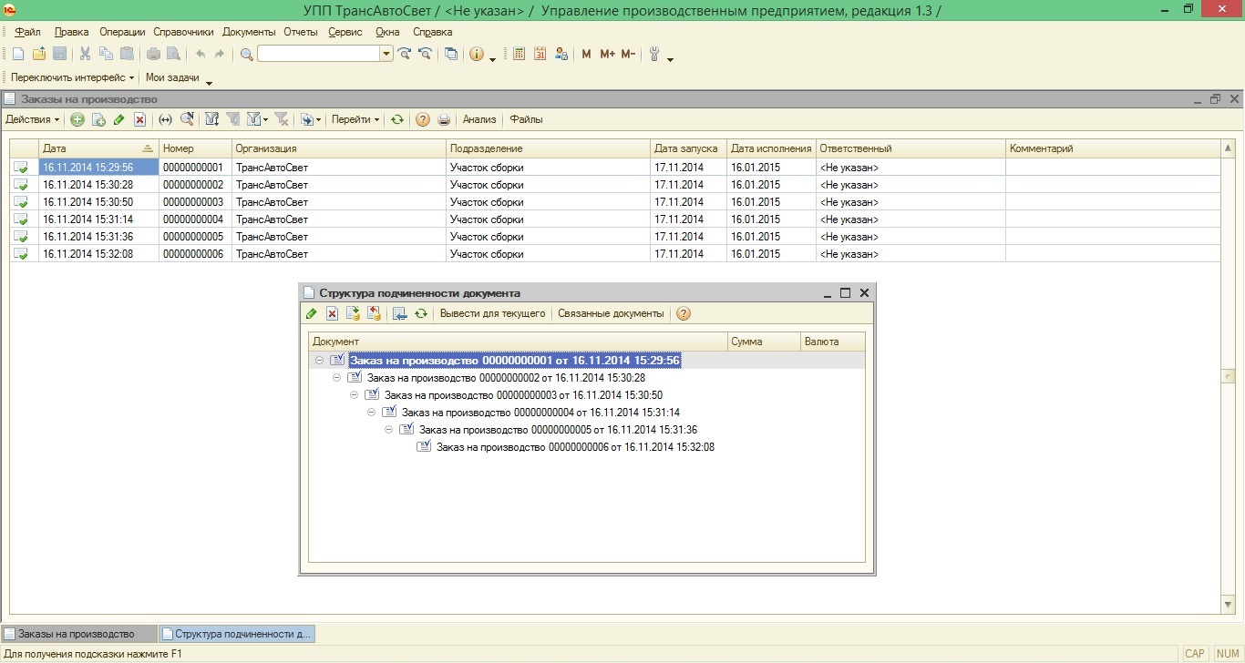
Task: Click the printer icon in orders list toolbar
Action: click(x=444, y=119)
